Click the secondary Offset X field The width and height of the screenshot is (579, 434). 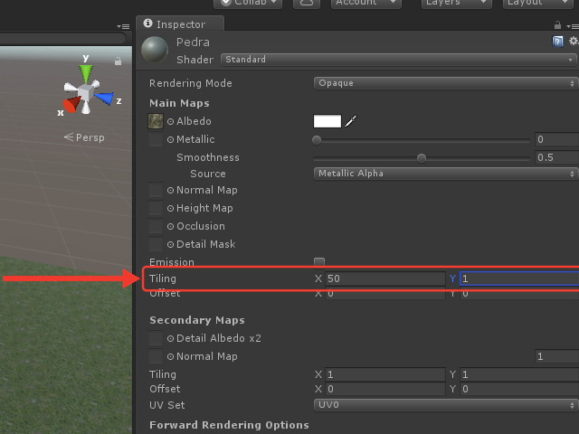coord(385,390)
